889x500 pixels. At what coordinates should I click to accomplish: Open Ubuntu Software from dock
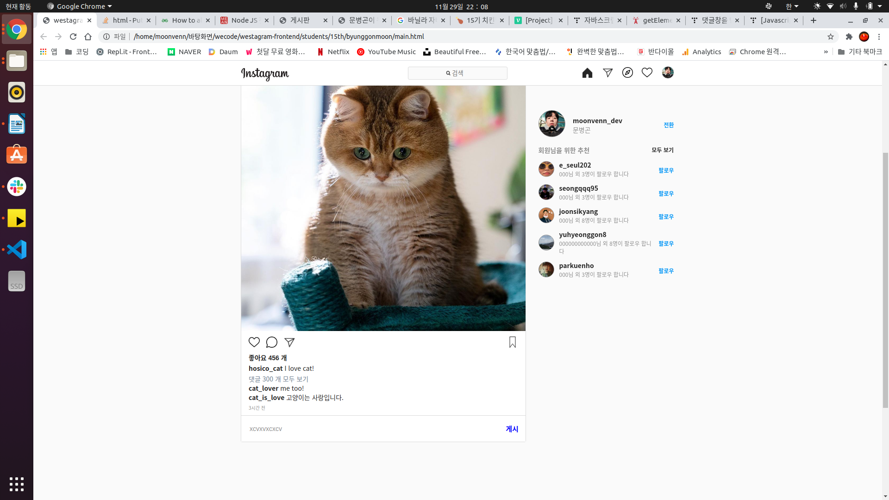point(17,155)
